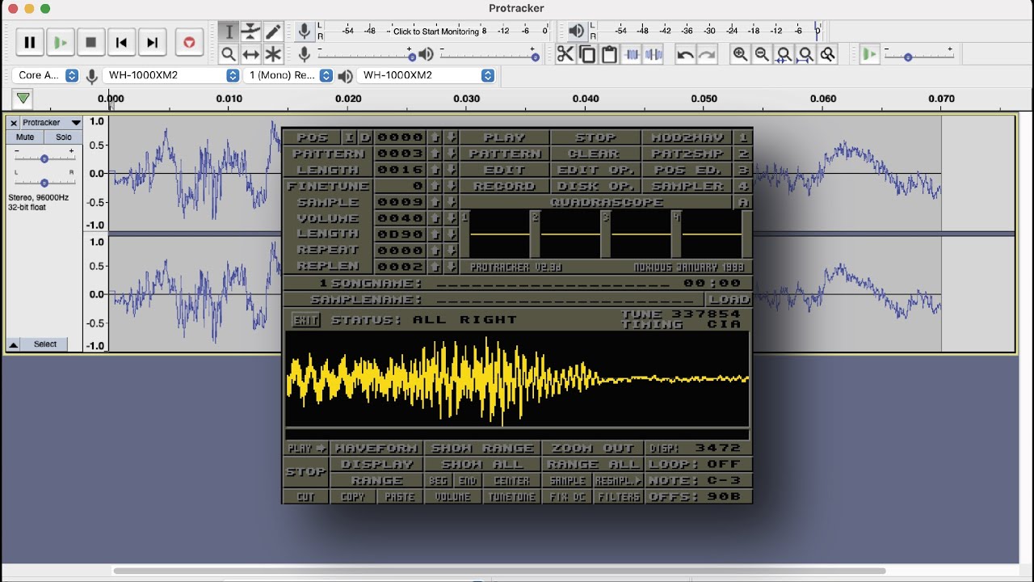Click the Trim audio outside selection icon
This screenshot has width=1034, height=582.
pyautogui.click(x=632, y=54)
